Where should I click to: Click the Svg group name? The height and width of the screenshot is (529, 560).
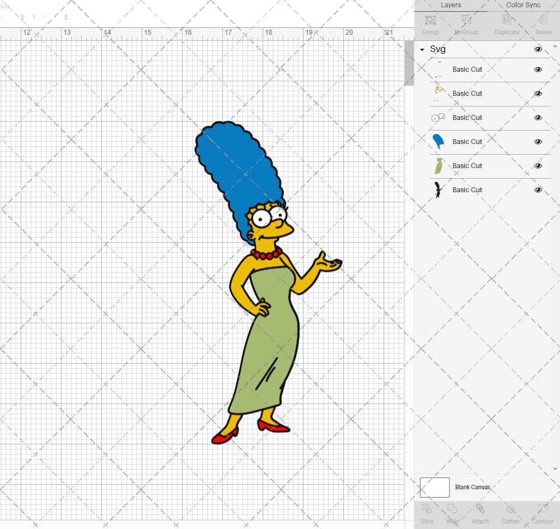(438, 49)
